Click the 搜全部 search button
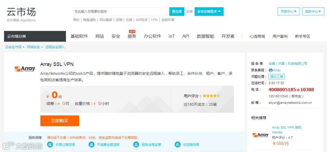 [177, 12]
